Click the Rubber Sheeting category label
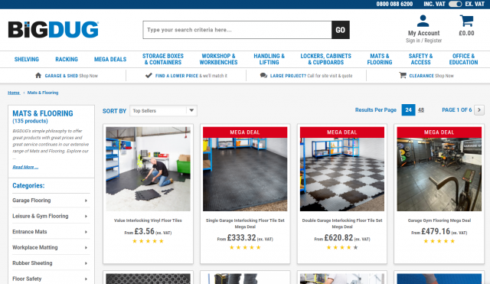Image resolution: width=490 pixels, height=284 pixels. 32,263
